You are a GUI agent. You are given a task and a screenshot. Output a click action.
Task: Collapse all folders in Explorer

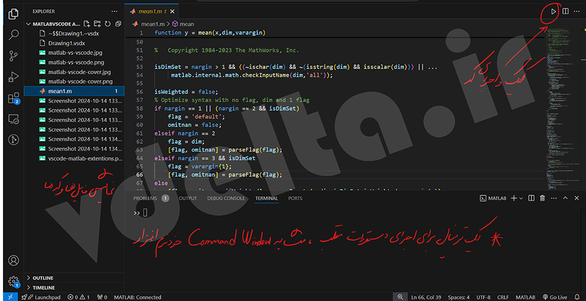click(x=118, y=24)
